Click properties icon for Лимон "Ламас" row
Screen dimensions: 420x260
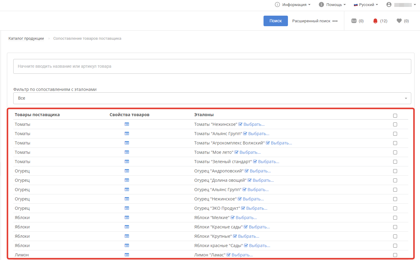[127, 255]
